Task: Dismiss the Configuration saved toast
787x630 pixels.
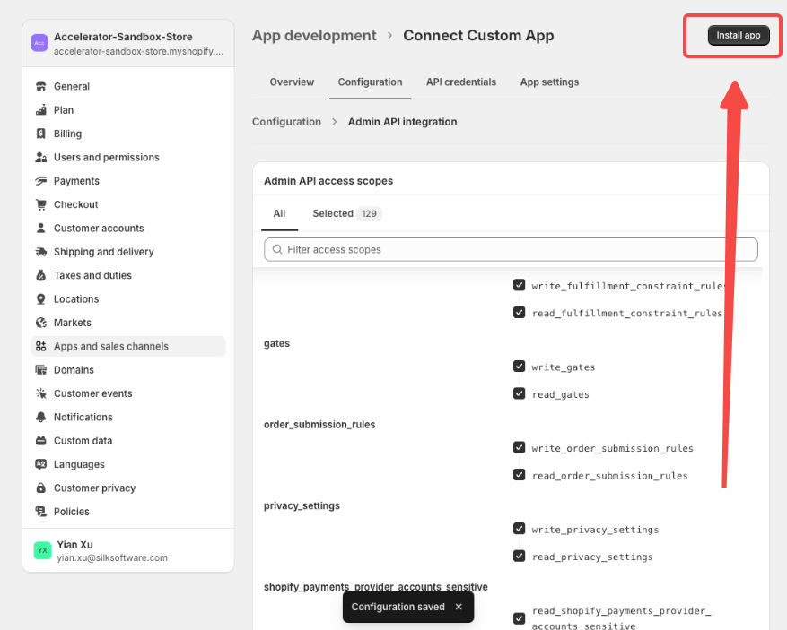Action: tap(459, 607)
